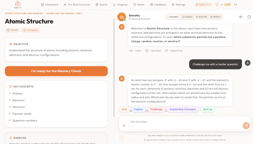The image size is (253, 144).
Task: Click the Challenge me with a harder question message
Action: [x=215, y=64]
